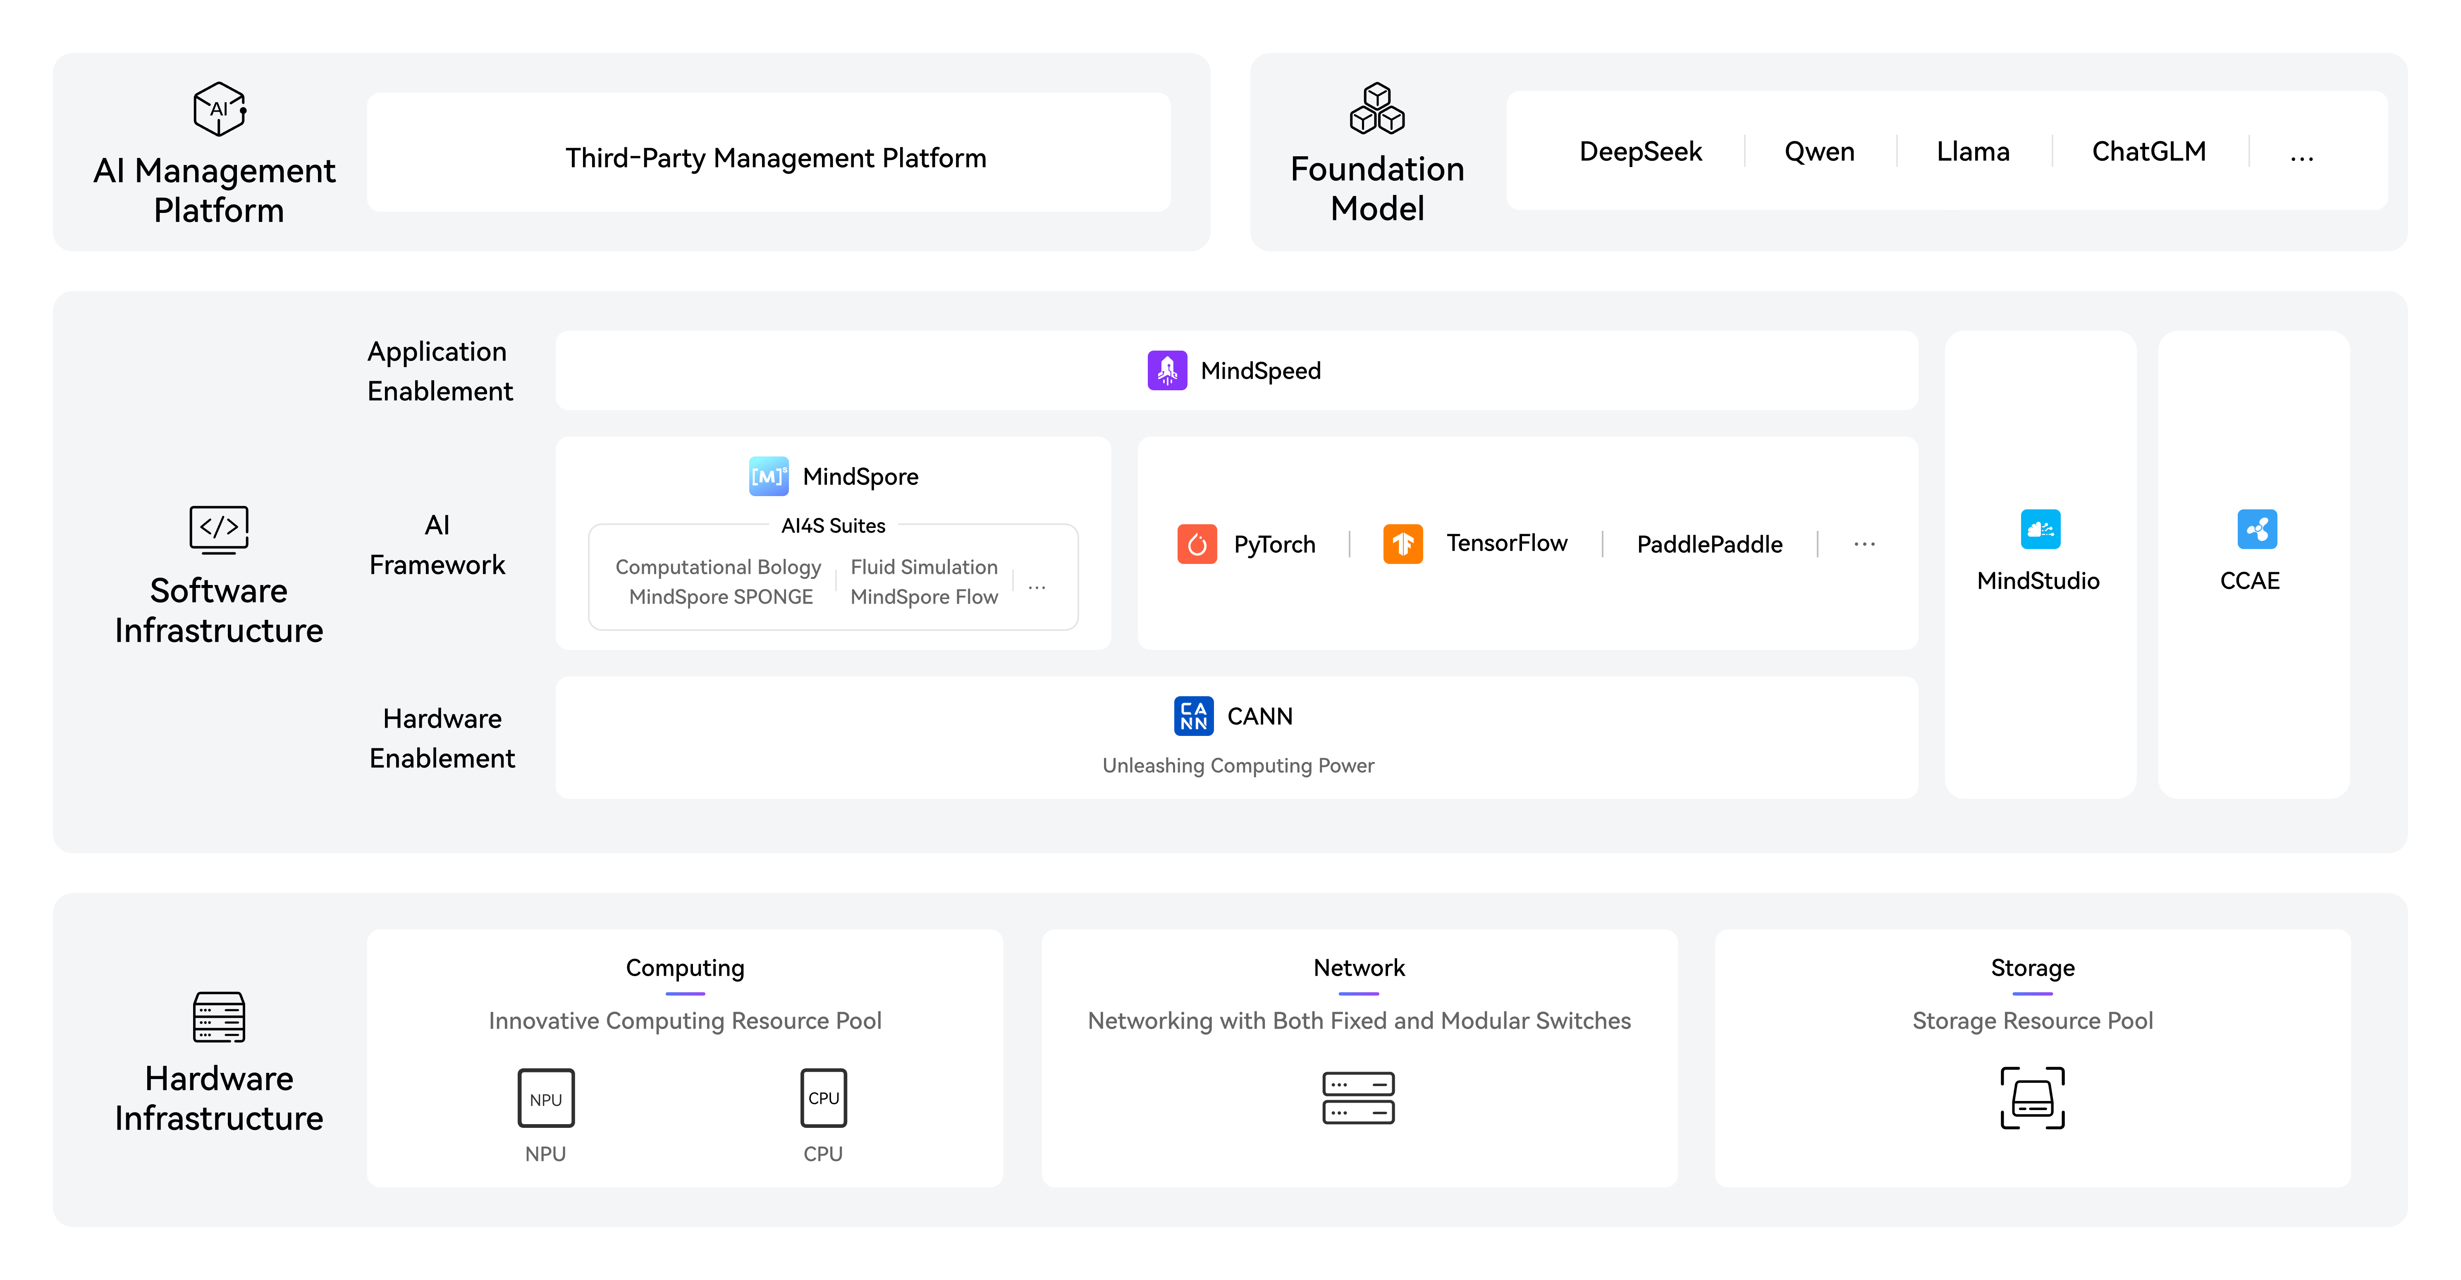This screenshot has width=2461, height=1280.
Task: Click the MindStudio icon
Action: tap(2040, 529)
